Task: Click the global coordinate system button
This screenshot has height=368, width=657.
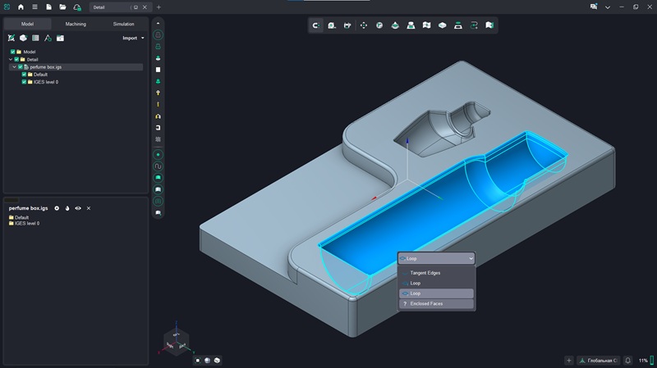Action: point(598,360)
